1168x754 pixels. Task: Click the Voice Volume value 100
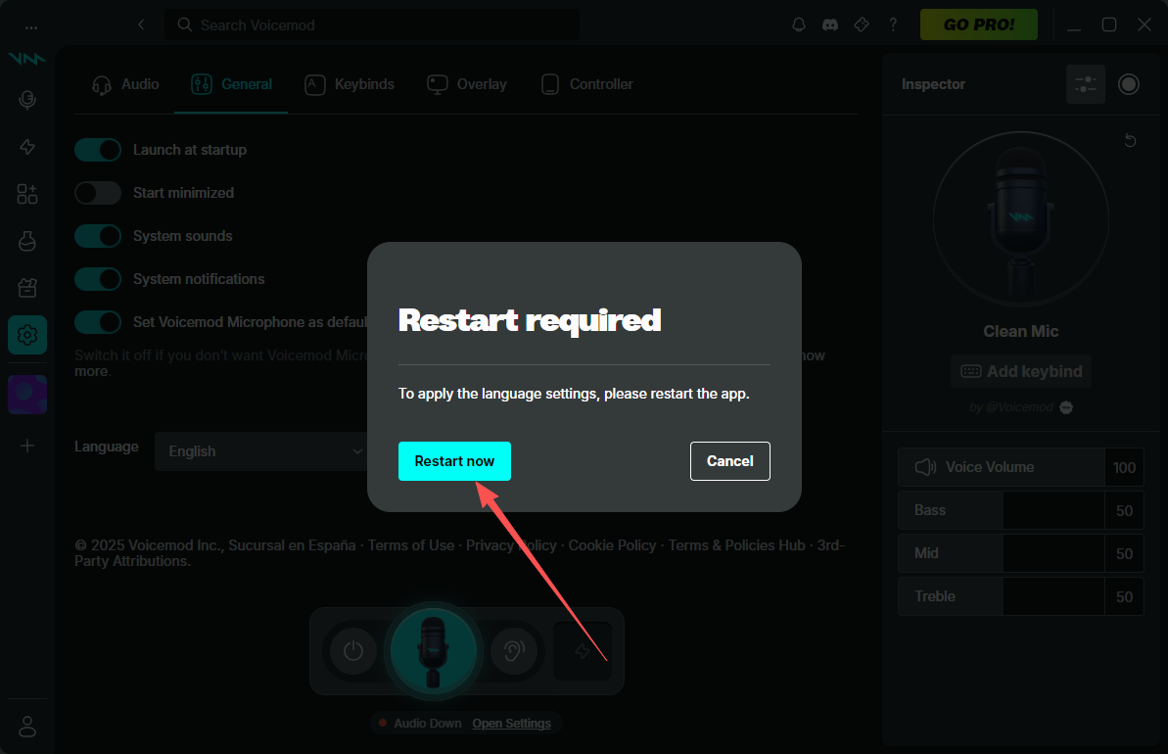point(1124,468)
